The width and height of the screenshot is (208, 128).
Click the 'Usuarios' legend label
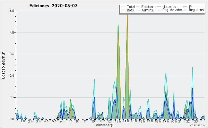pyautogui.click(x=169, y=7)
